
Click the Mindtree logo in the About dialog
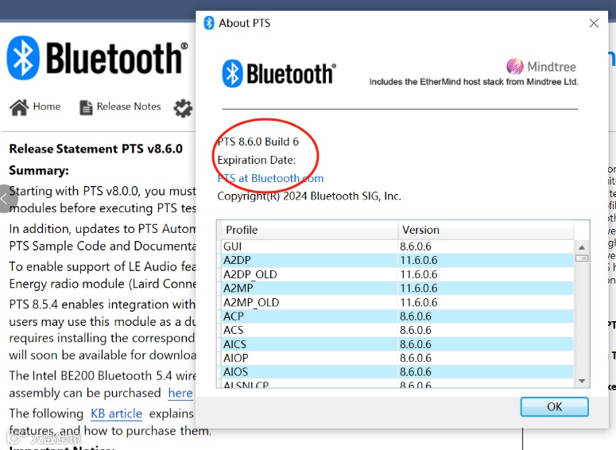tap(541, 67)
